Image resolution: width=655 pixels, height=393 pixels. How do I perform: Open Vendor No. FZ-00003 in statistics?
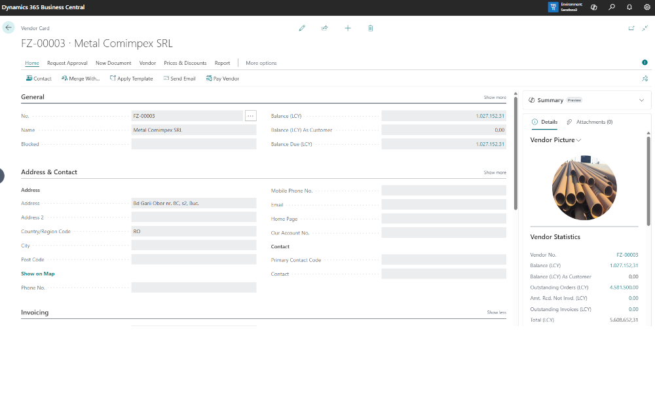(x=627, y=255)
